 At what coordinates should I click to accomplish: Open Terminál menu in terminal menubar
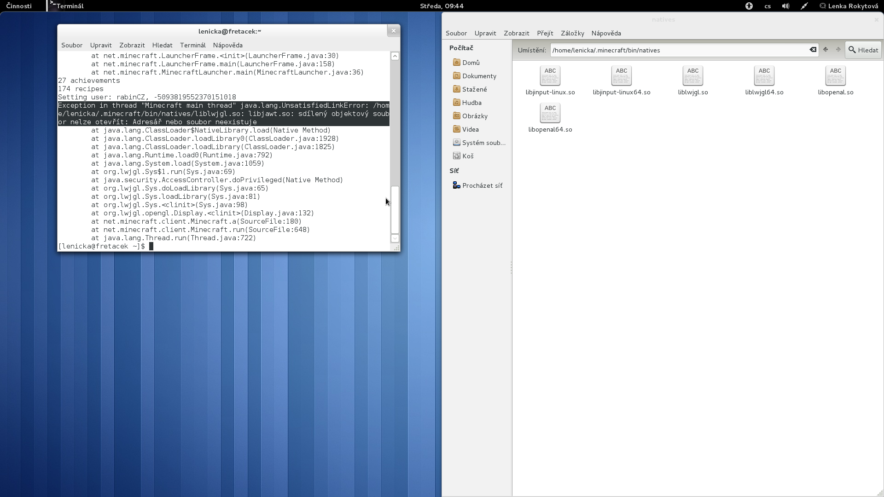[193, 45]
